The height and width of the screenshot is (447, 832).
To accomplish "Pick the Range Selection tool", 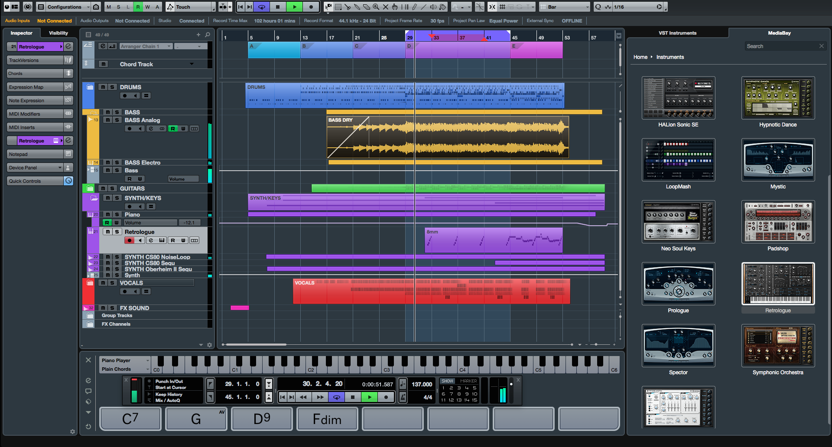I will point(338,7).
